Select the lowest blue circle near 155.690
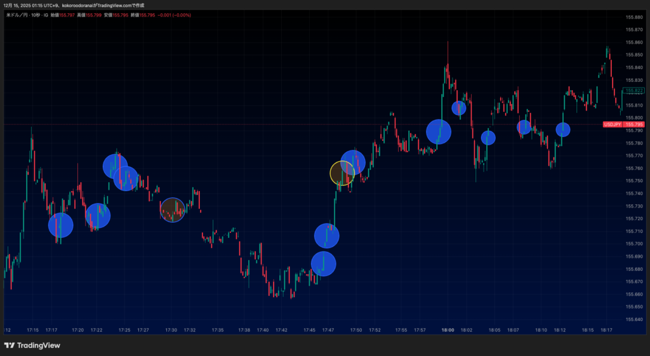 coord(323,264)
